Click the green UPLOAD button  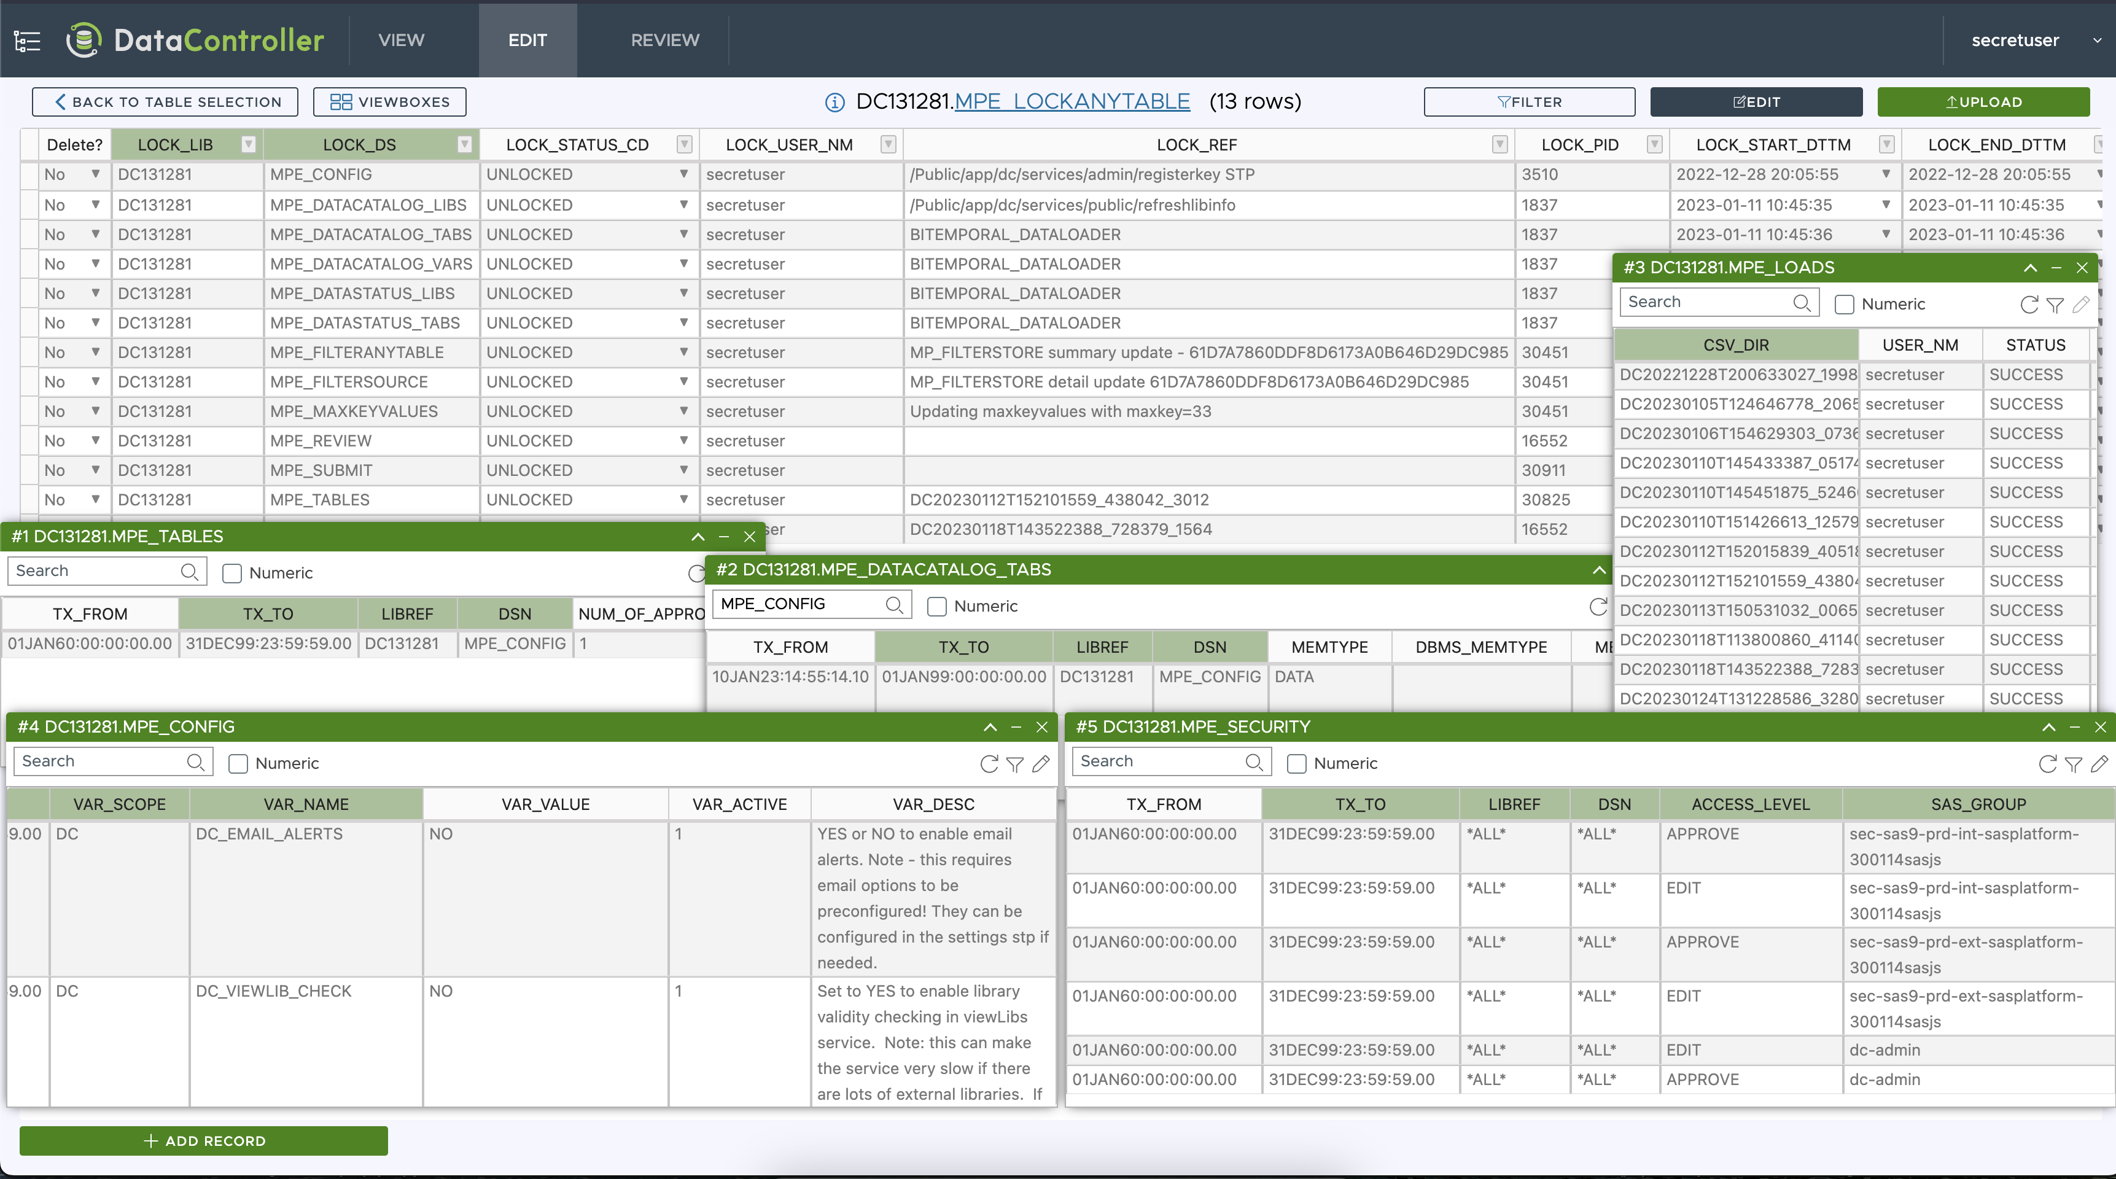(1983, 102)
